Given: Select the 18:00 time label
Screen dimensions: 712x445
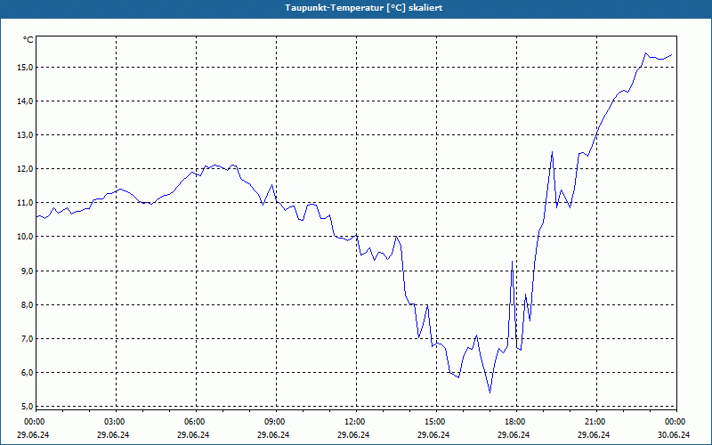Looking at the screenshot, I should (516, 422).
